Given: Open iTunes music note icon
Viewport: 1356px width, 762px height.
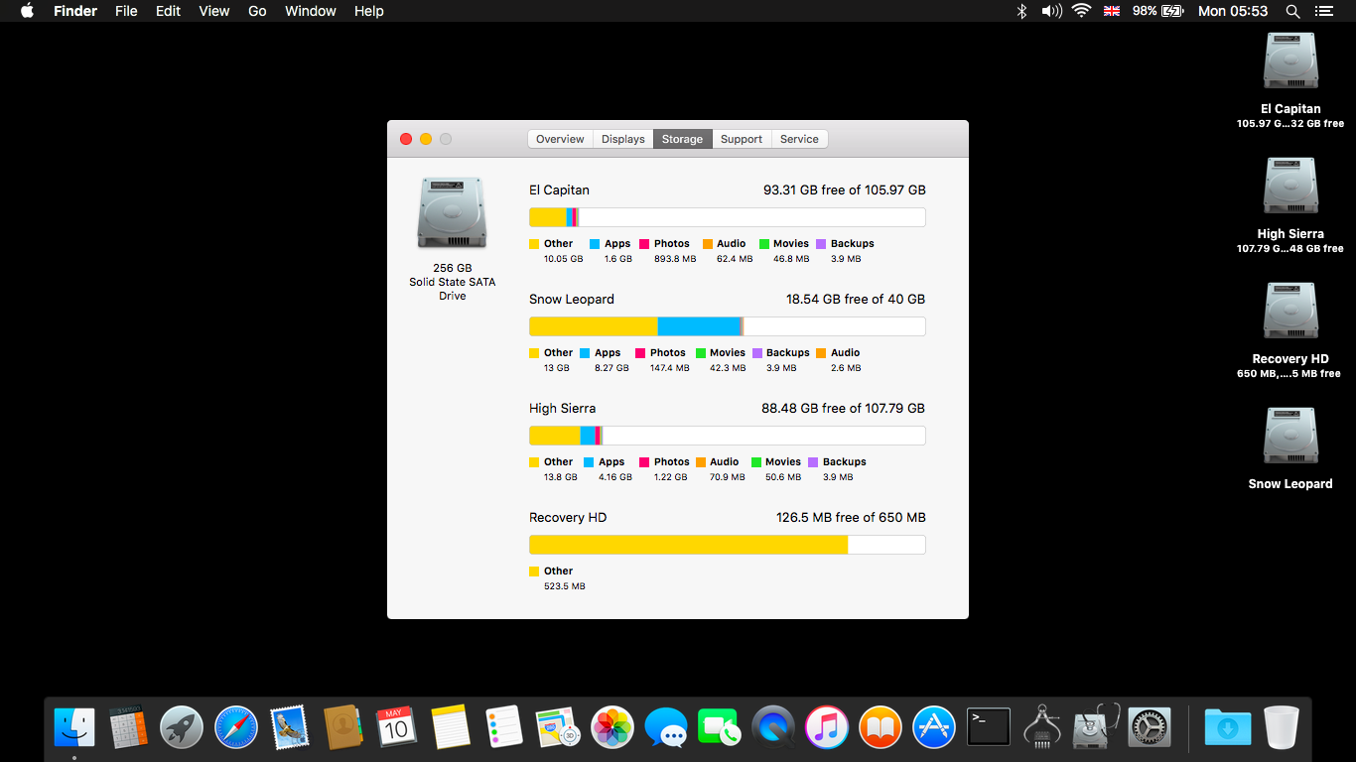Looking at the screenshot, I should [x=827, y=727].
